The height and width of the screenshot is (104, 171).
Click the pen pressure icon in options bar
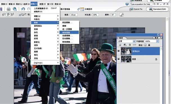pyautogui.click(x=121, y=15)
